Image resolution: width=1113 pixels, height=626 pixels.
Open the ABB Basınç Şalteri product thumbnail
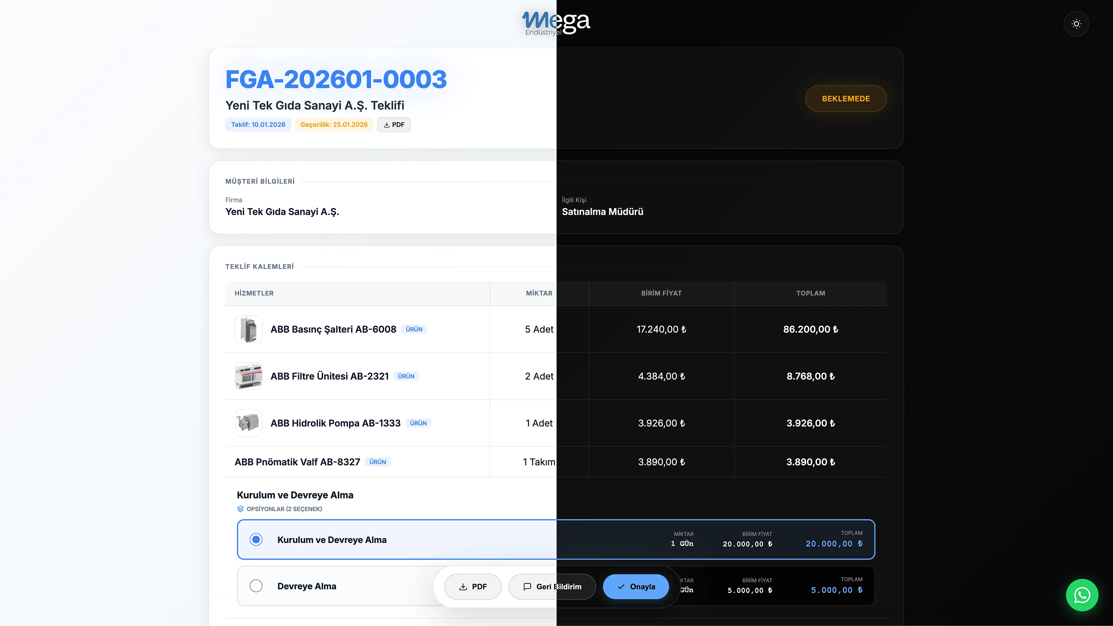(248, 329)
